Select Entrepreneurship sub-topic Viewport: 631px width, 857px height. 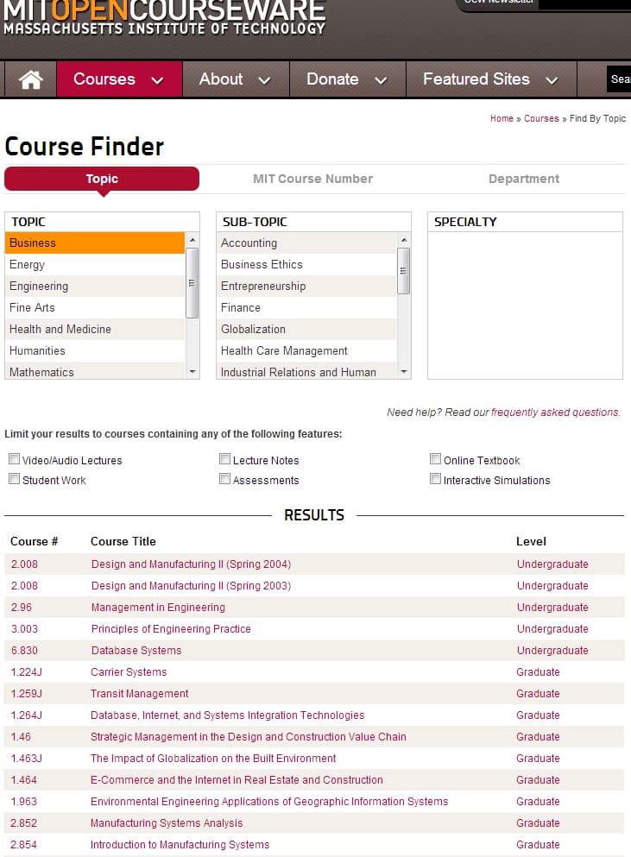306,286
